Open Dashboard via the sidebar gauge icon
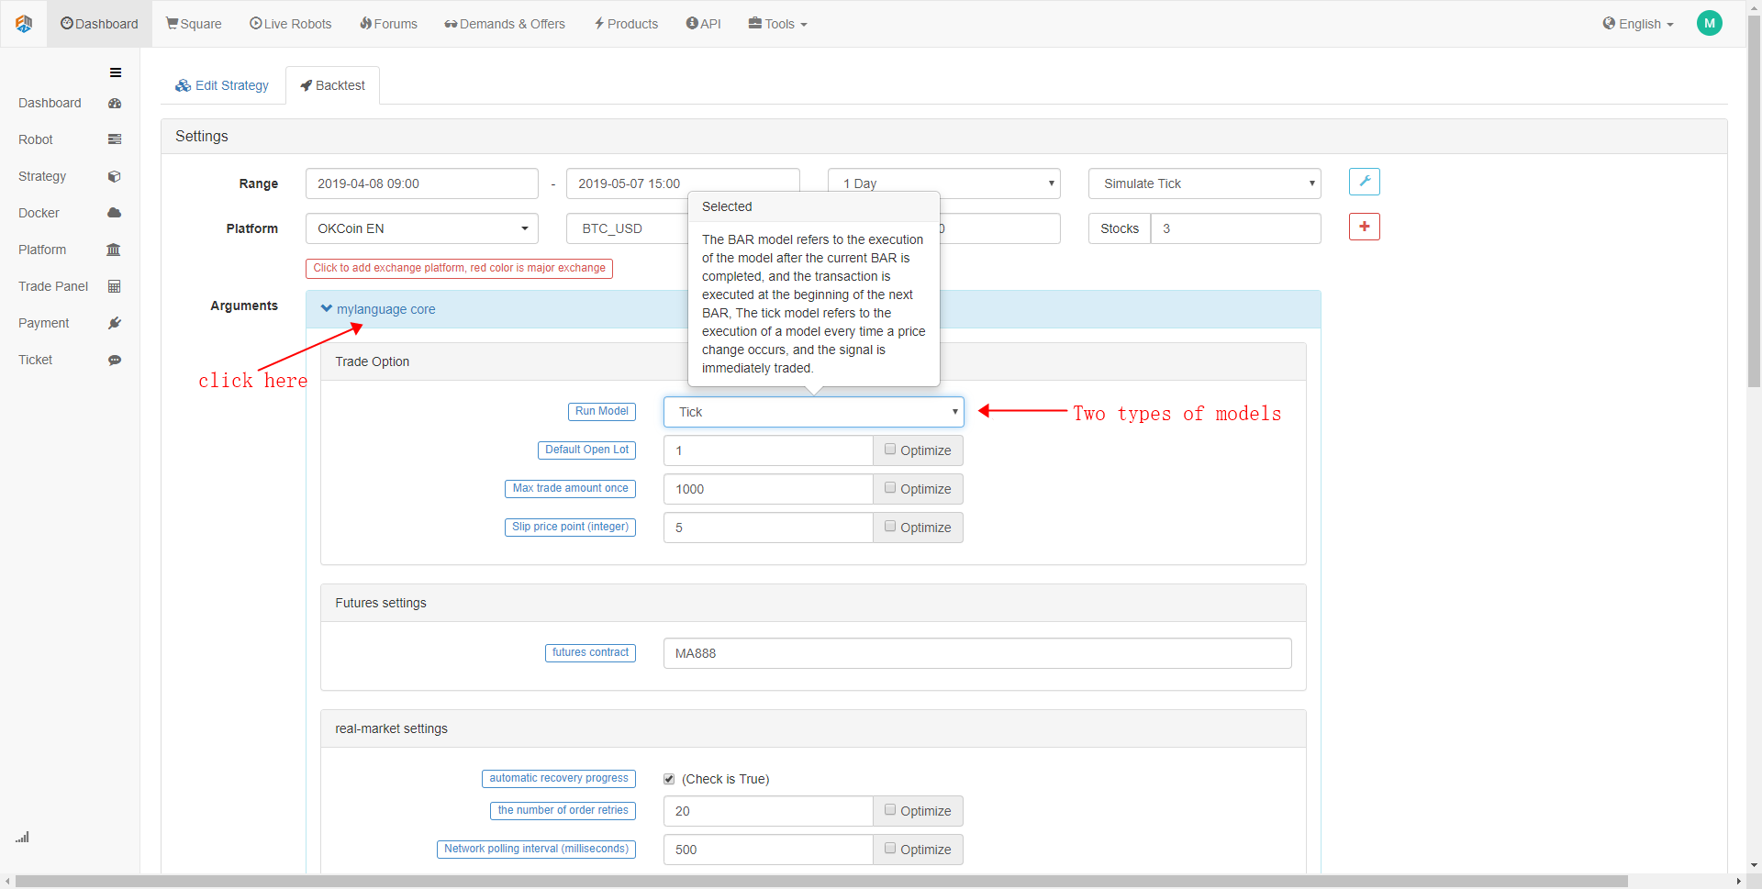Image resolution: width=1762 pixels, height=889 pixels. (115, 104)
